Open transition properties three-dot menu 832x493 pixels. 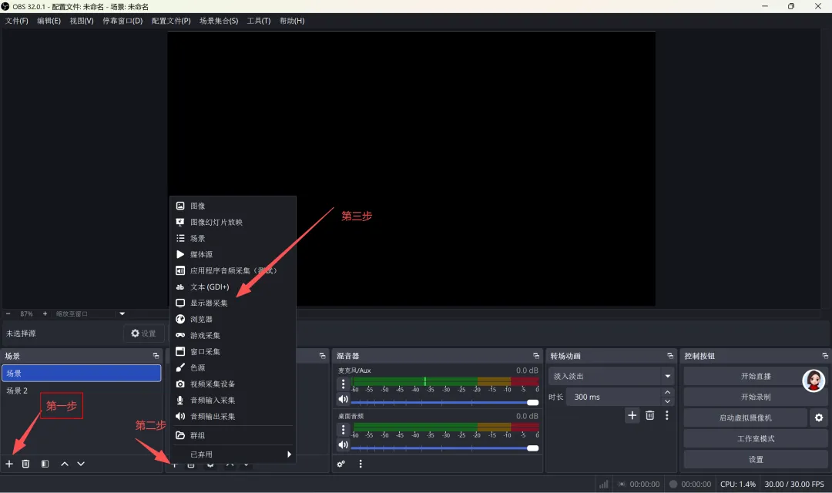pyautogui.click(x=667, y=415)
